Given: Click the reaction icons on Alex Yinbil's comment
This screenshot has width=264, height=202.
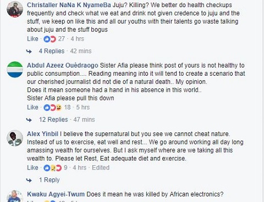Looking at the screenshot, I should tap(53, 168).
